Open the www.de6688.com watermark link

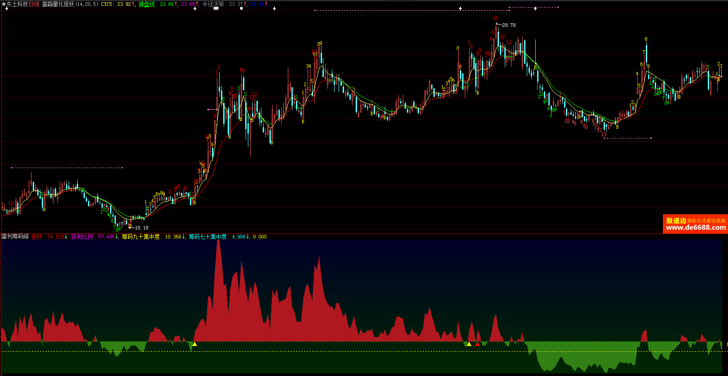pos(695,228)
